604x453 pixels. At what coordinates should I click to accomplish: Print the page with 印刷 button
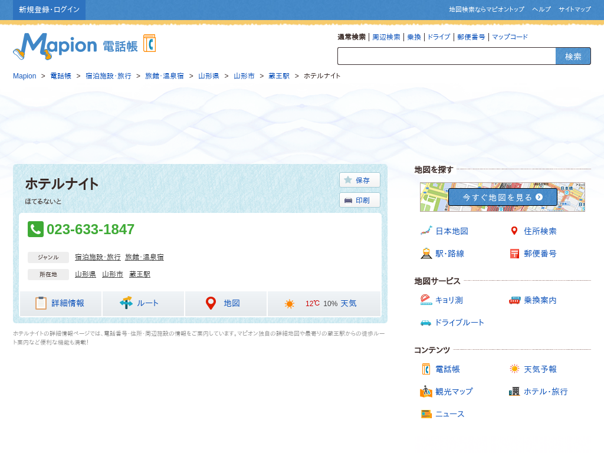360,201
